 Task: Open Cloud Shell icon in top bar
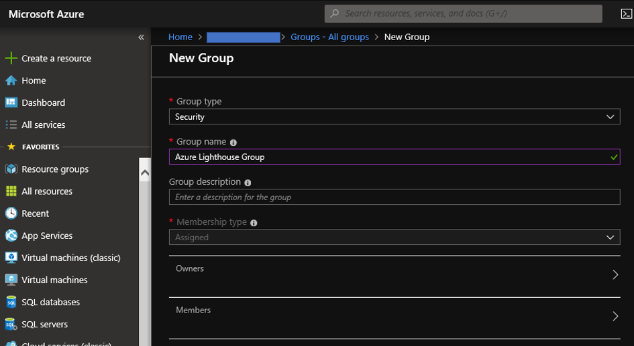pyautogui.click(x=627, y=13)
